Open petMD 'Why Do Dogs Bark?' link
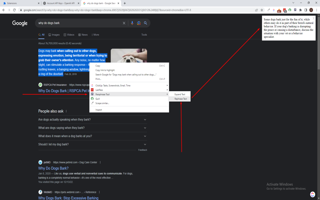Viewport: 320px width, 200px height. pos(53,168)
